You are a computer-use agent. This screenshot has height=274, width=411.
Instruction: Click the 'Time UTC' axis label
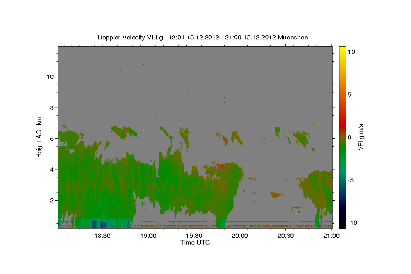[195, 242]
